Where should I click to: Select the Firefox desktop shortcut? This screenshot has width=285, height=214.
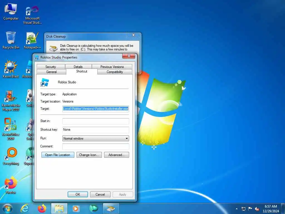[x=11, y=185]
